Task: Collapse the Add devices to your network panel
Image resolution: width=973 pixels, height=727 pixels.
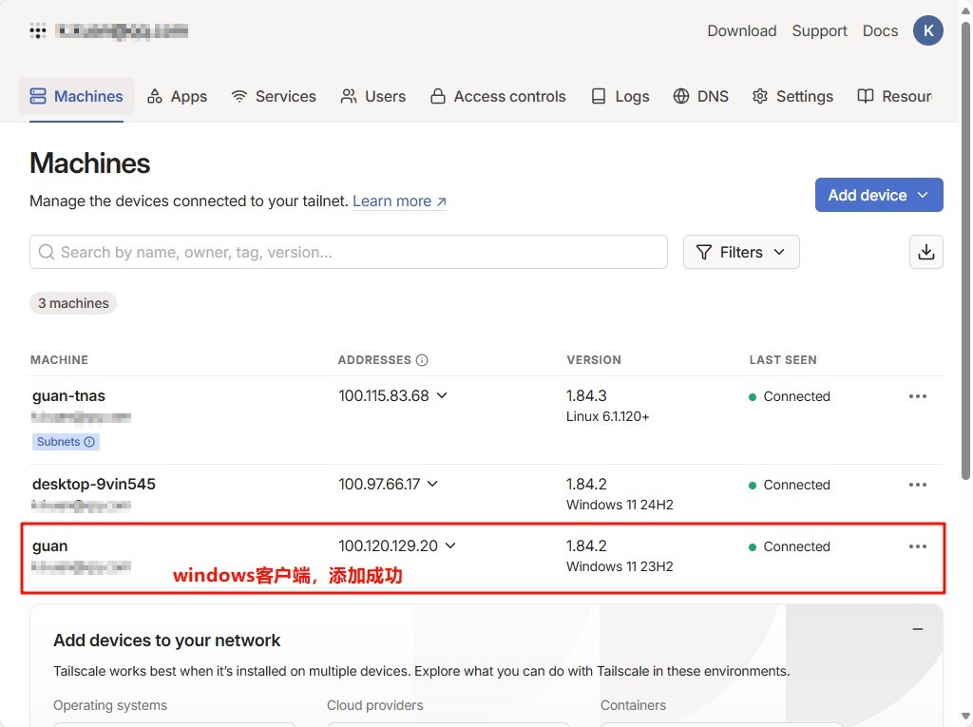Action: click(x=918, y=629)
